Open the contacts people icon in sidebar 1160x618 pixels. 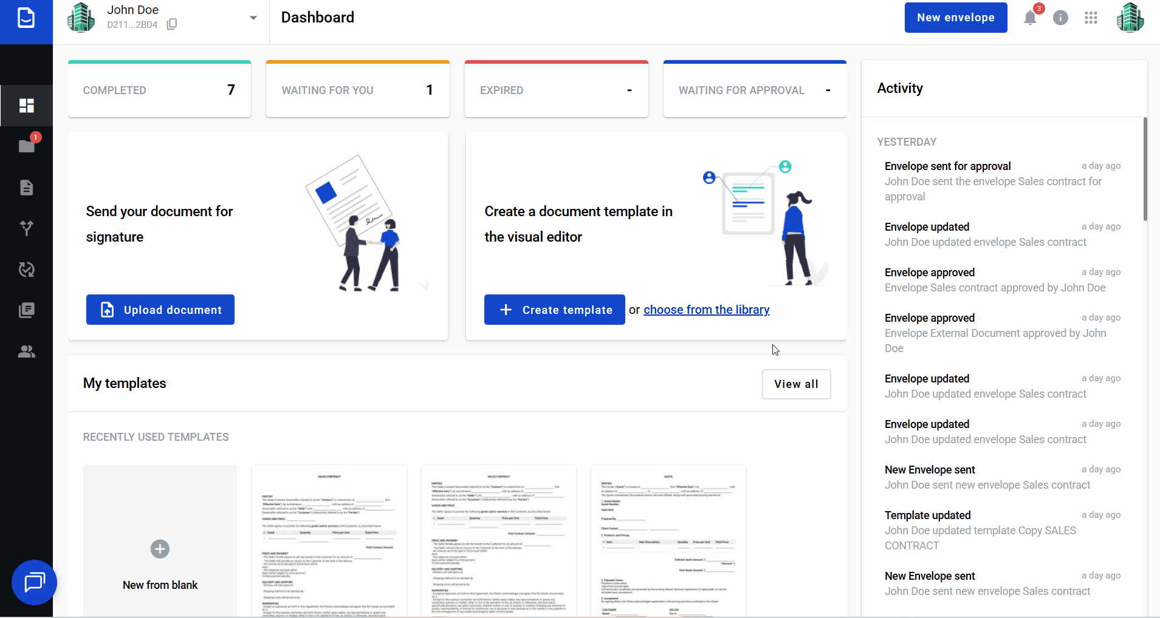[26, 351]
